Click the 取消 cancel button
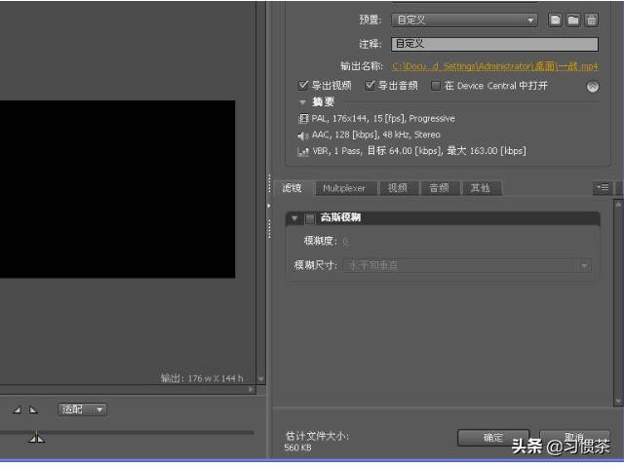The height and width of the screenshot is (468, 624). (x=574, y=438)
